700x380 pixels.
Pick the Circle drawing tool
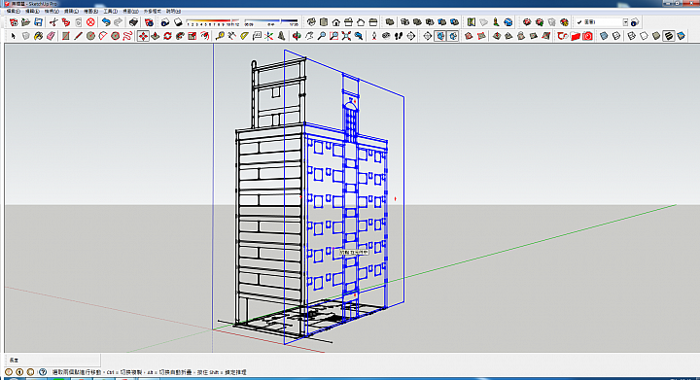pos(90,36)
